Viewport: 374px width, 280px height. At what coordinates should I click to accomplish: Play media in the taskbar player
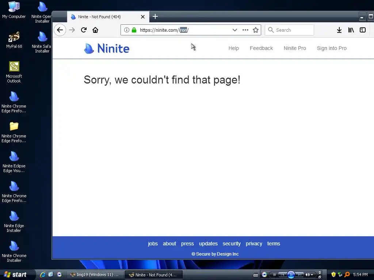pos(291,275)
